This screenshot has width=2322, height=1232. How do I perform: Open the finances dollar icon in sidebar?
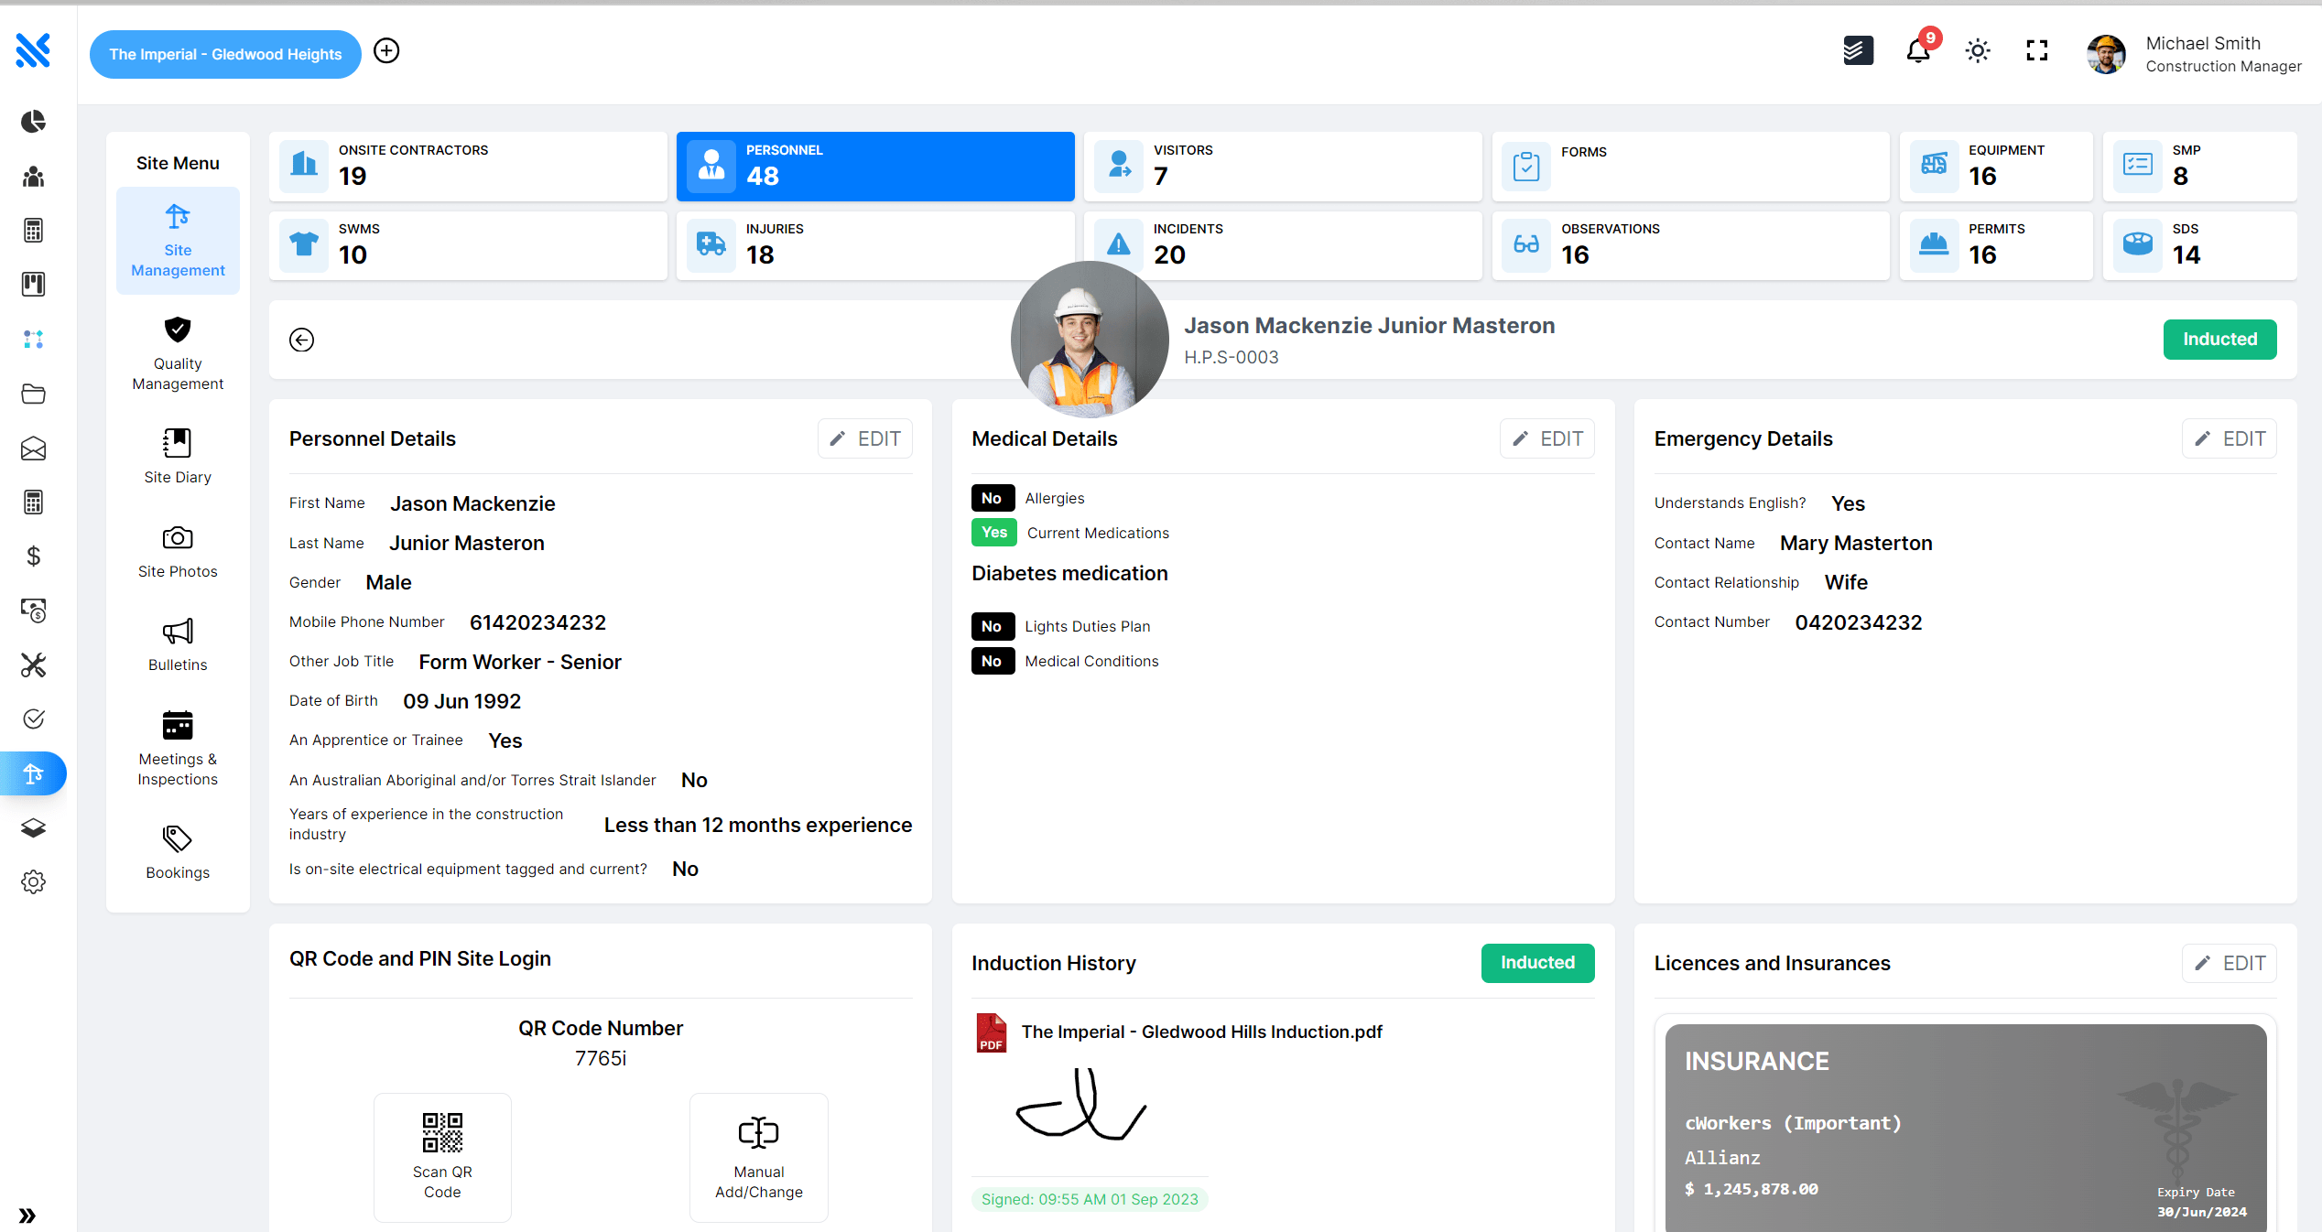pos(33,556)
